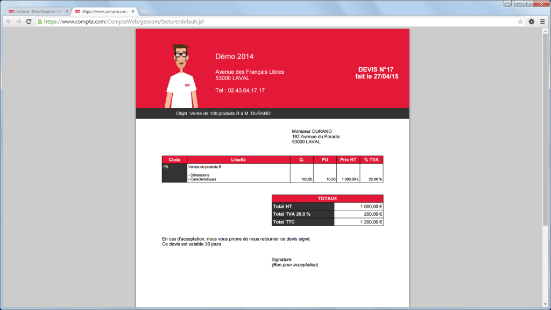Click the '- Caractéristiques' line
Image resolution: width=551 pixels, height=310 pixels.
click(x=202, y=179)
